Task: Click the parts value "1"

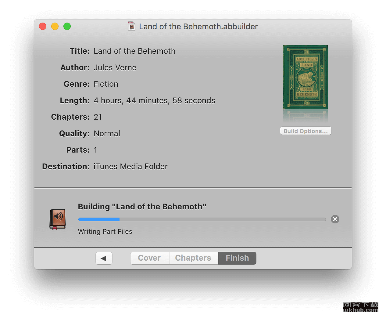Action: (x=95, y=150)
